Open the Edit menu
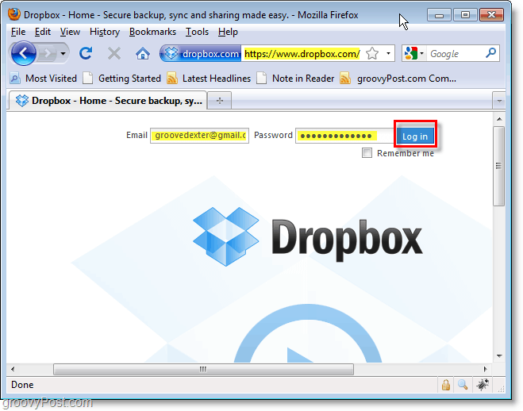 pyautogui.click(x=42, y=32)
